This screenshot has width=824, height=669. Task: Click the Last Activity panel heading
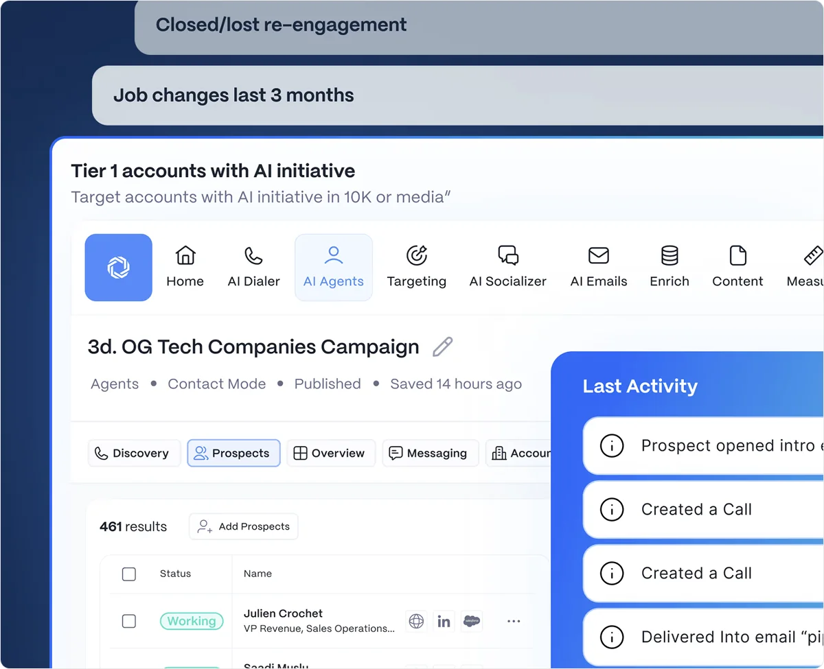click(640, 386)
